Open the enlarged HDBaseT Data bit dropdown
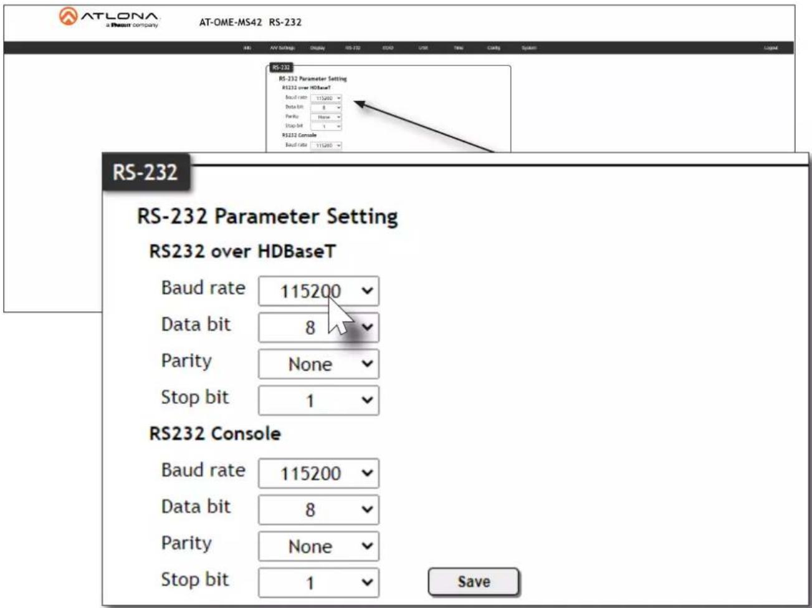This screenshot has width=812, height=608. 318,327
